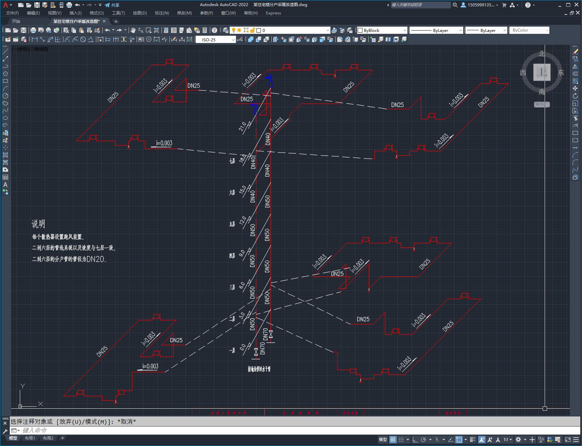This screenshot has width=582, height=446.
Task: Click the Linear dimension tool
Action: tap(34, 40)
